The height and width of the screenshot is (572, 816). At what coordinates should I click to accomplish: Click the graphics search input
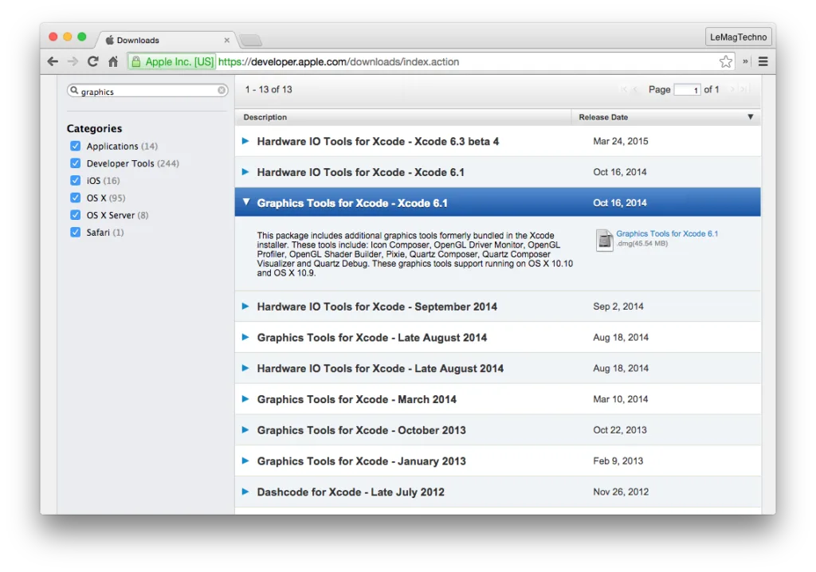pyautogui.click(x=147, y=91)
